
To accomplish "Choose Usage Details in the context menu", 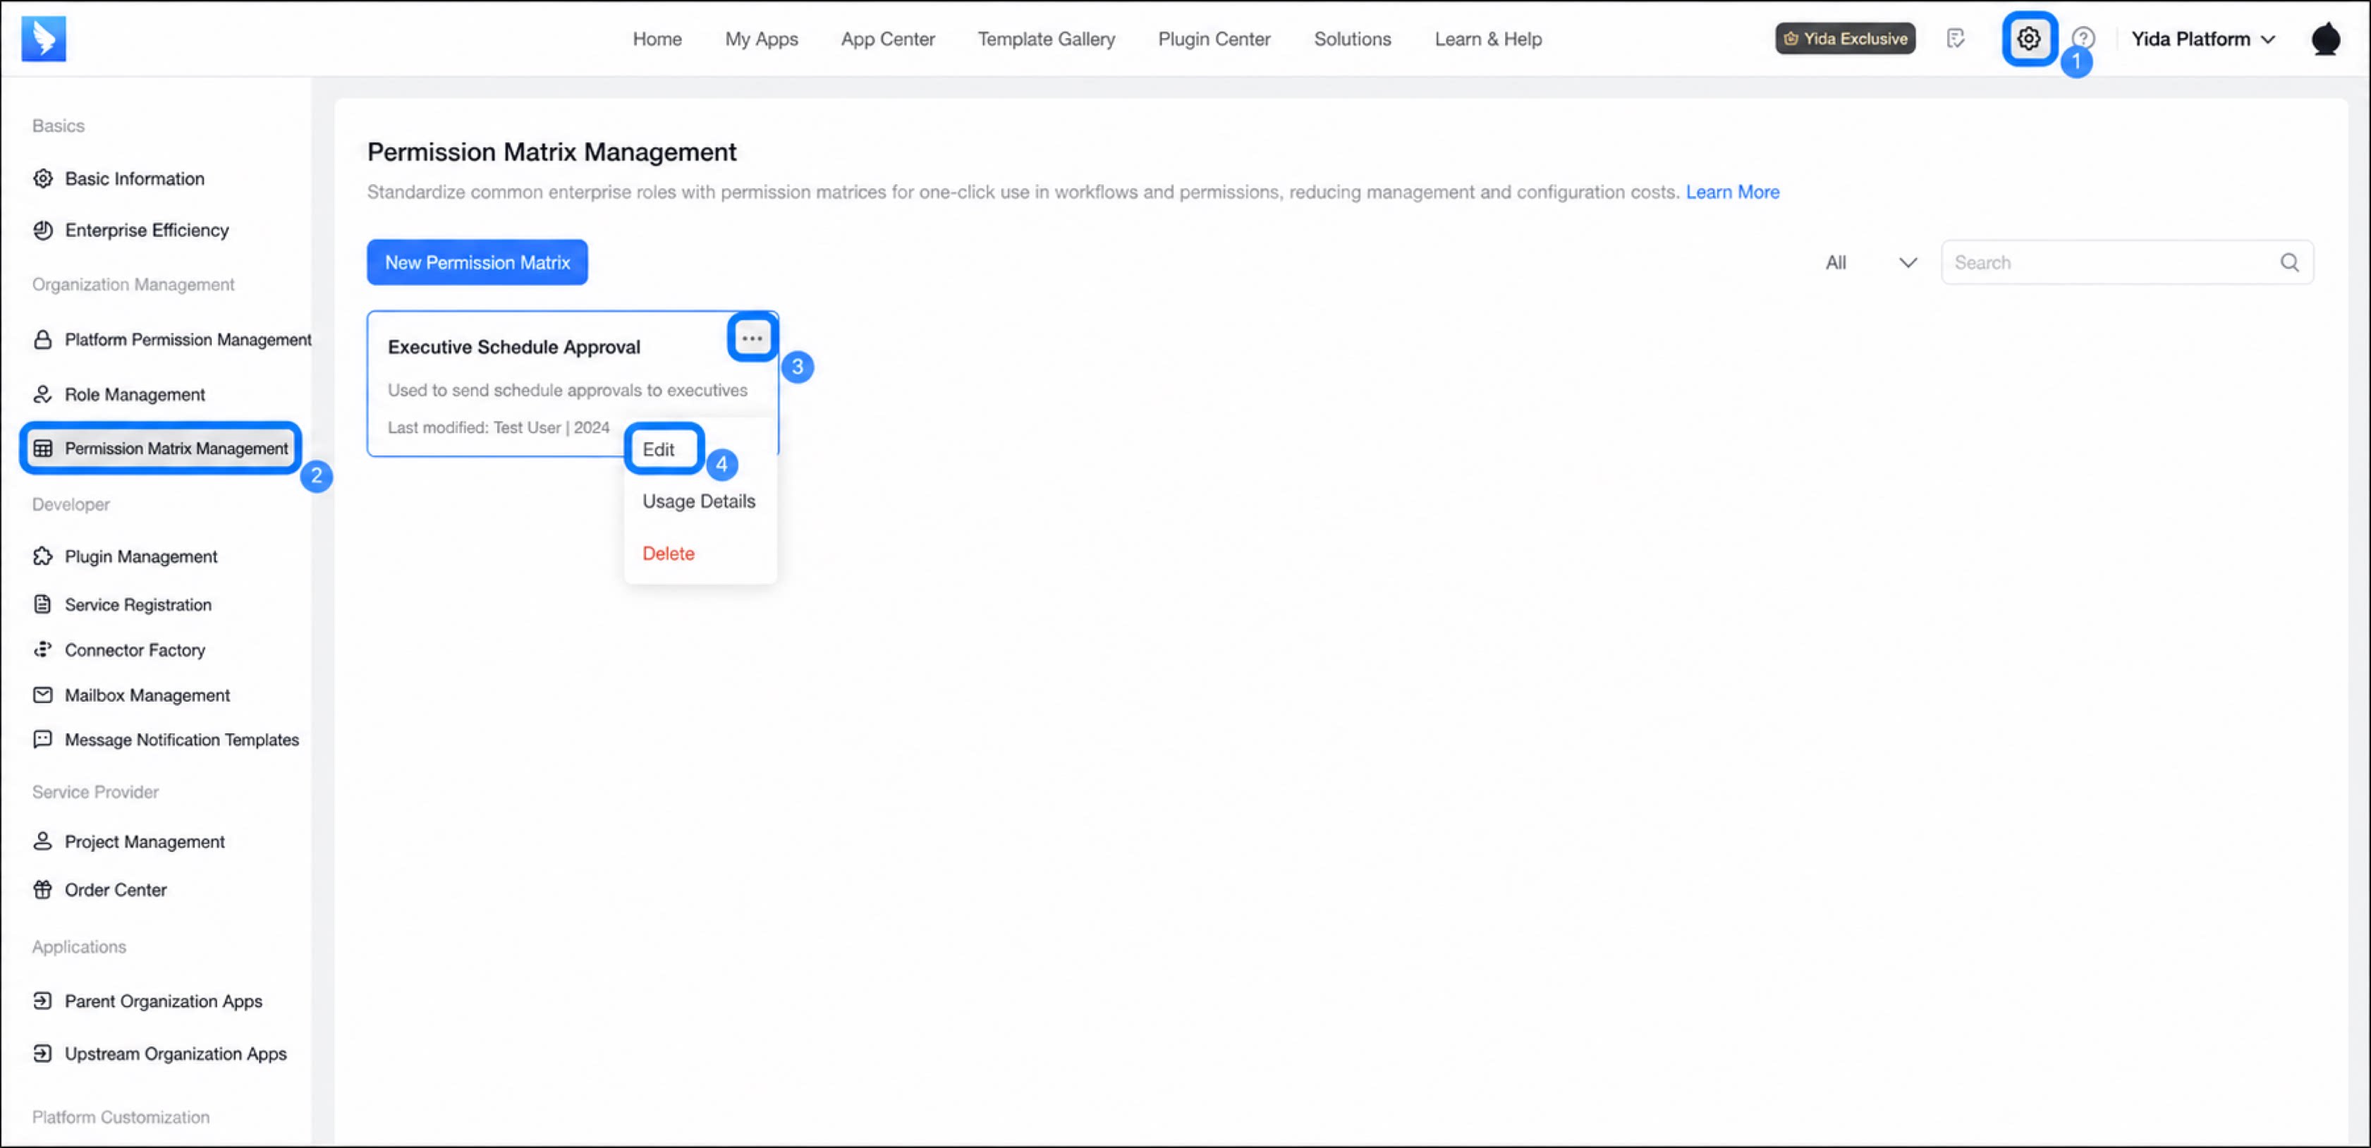I will pos(699,502).
